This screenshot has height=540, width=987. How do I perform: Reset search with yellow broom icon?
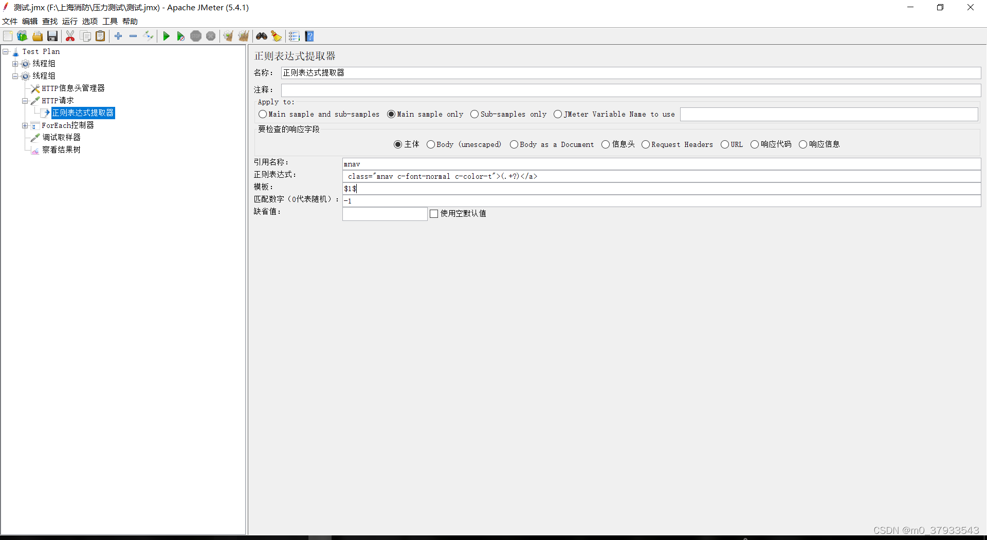click(x=277, y=36)
